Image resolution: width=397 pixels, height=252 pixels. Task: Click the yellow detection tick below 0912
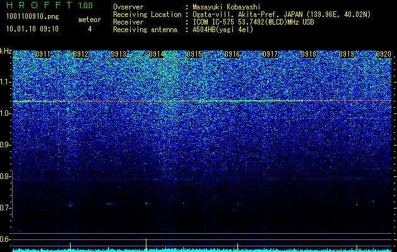click(x=71, y=247)
